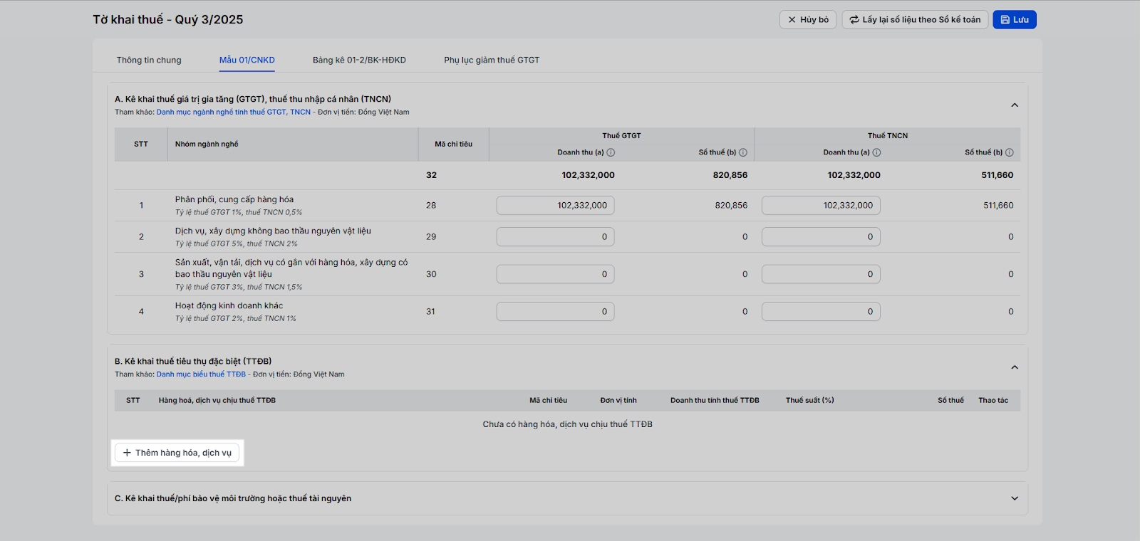Click the Hủy bỏ cancel button
Image resolution: width=1140 pixels, height=541 pixels.
(808, 20)
